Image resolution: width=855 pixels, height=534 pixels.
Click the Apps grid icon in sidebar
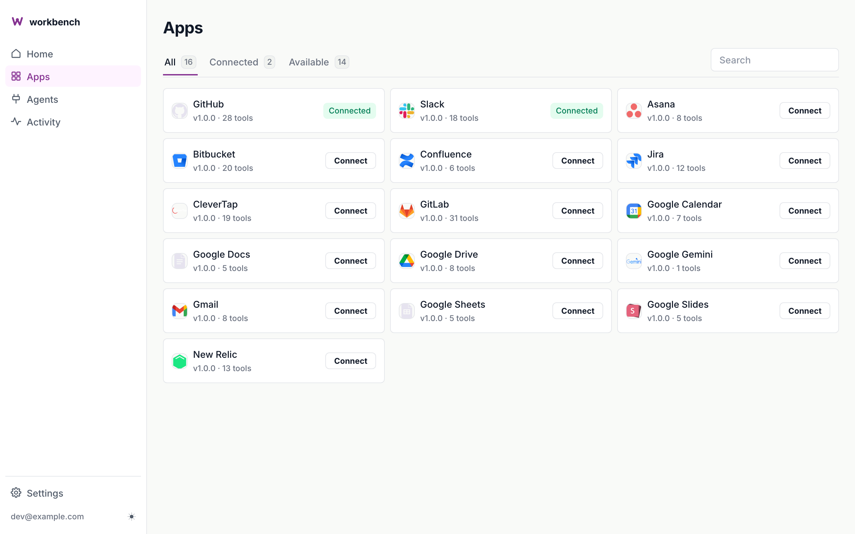click(x=16, y=76)
